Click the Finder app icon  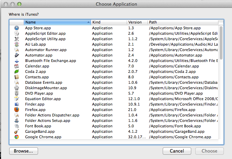click(x=17, y=104)
